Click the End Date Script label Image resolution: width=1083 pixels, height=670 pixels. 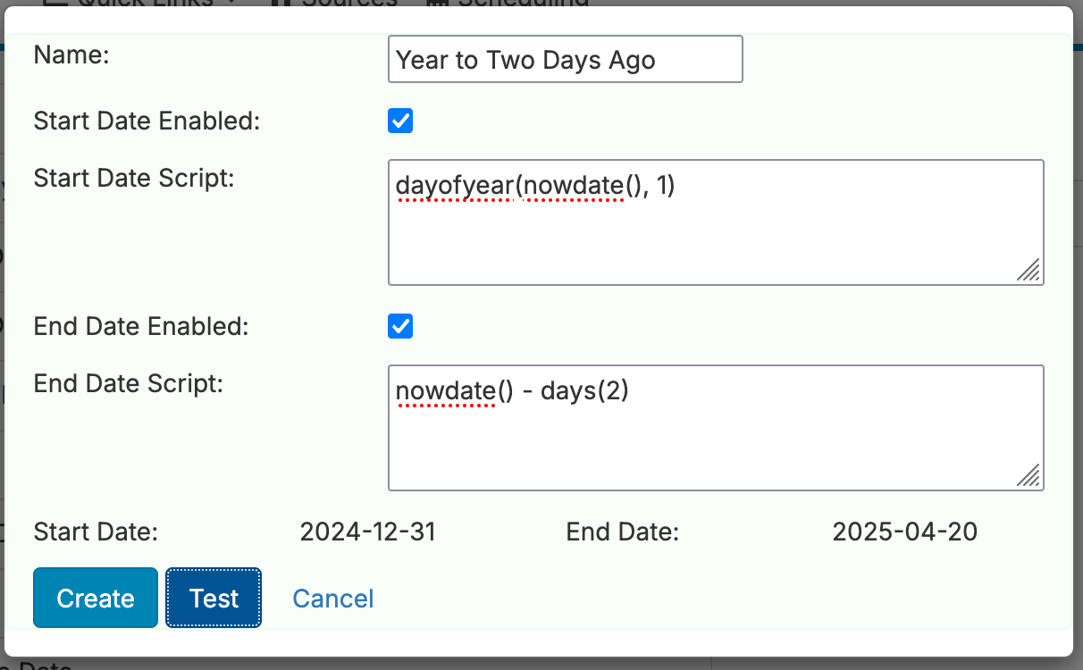pyautogui.click(x=128, y=383)
